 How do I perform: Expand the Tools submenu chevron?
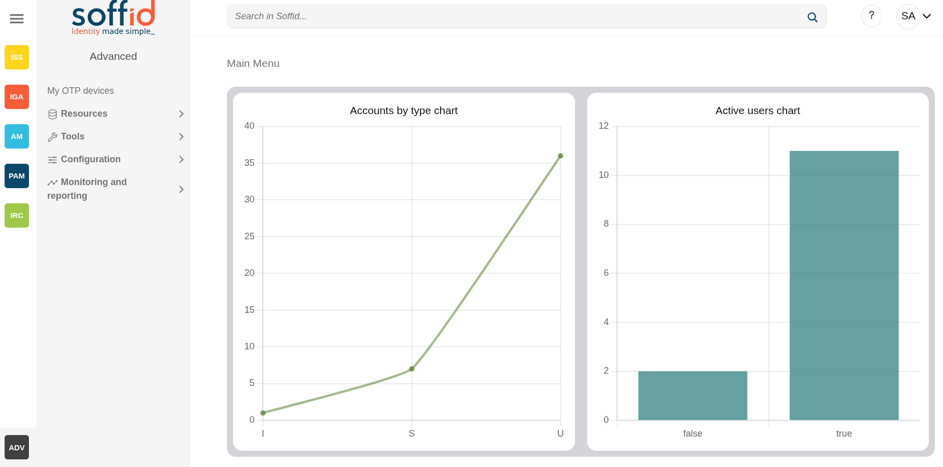pos(181,137)
